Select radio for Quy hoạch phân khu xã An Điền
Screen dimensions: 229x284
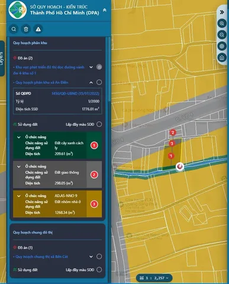(x=99, y=82)
